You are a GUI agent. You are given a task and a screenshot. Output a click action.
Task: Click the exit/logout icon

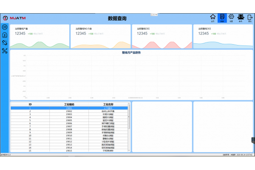(250, 18)
